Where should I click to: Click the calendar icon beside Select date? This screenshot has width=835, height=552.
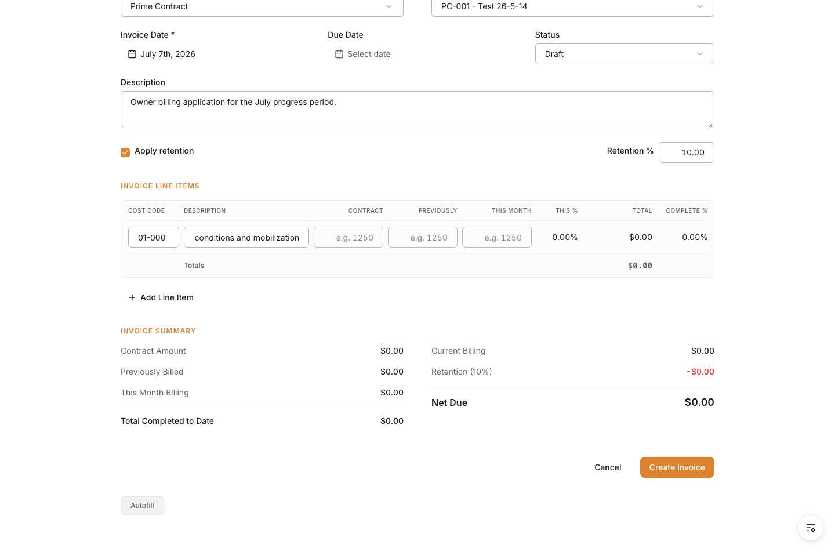(x=339, y=54)
